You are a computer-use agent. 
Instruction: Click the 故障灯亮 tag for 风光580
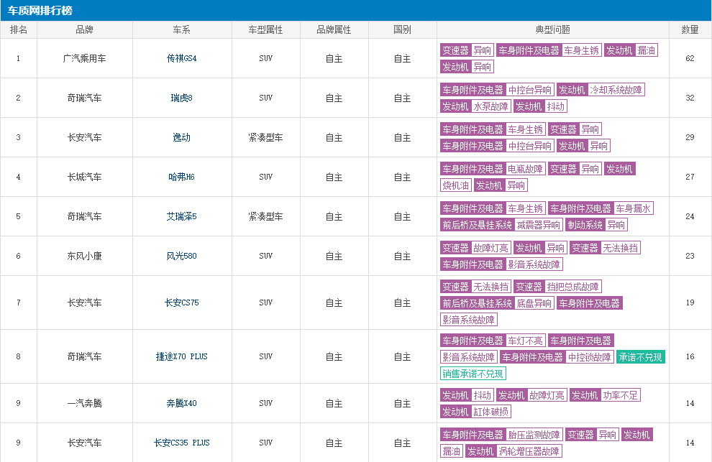click(x=491, y=248)
